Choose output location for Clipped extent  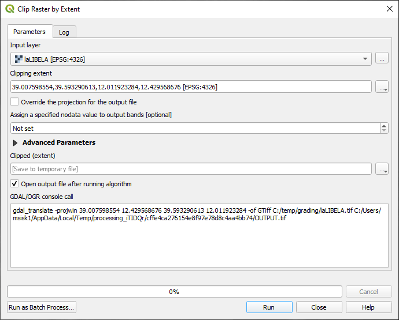(x=382, y=169)
